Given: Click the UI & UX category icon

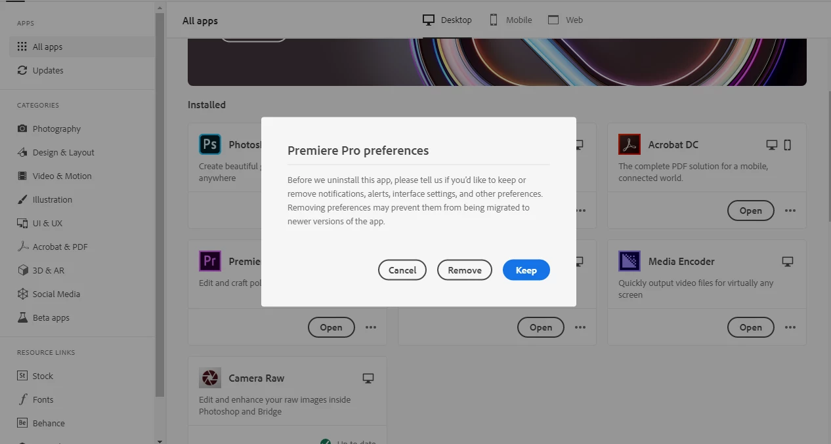Looking at the screenshot, I should [x=22, y=223].
